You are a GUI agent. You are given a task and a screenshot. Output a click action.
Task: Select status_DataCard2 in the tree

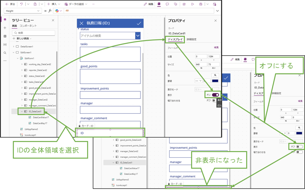pos(37,76)
